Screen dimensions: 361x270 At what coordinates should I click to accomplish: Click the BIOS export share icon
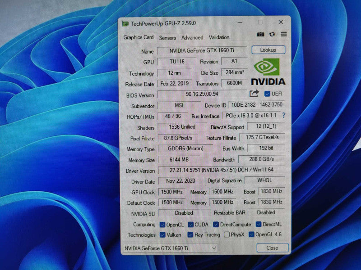pos(254,94)
